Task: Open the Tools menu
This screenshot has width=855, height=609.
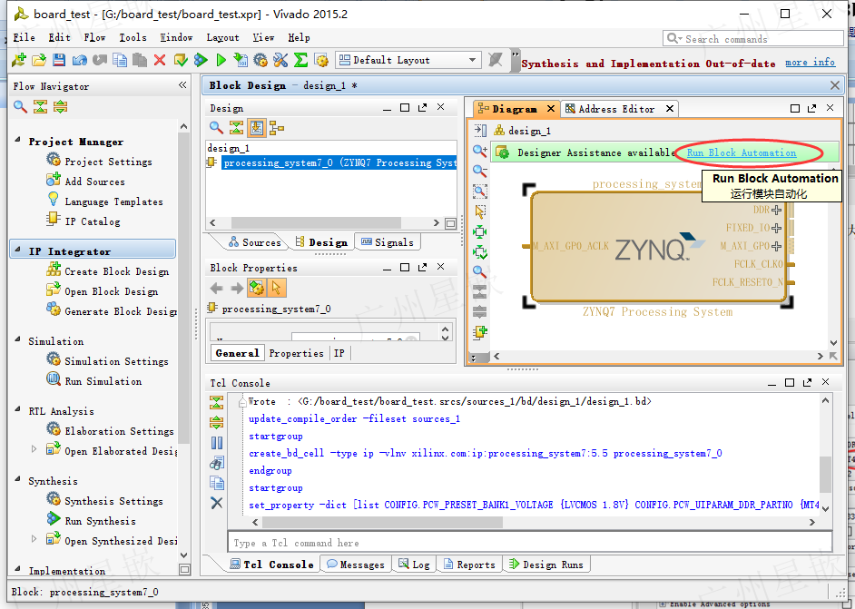Action: (x=133, y=37)
